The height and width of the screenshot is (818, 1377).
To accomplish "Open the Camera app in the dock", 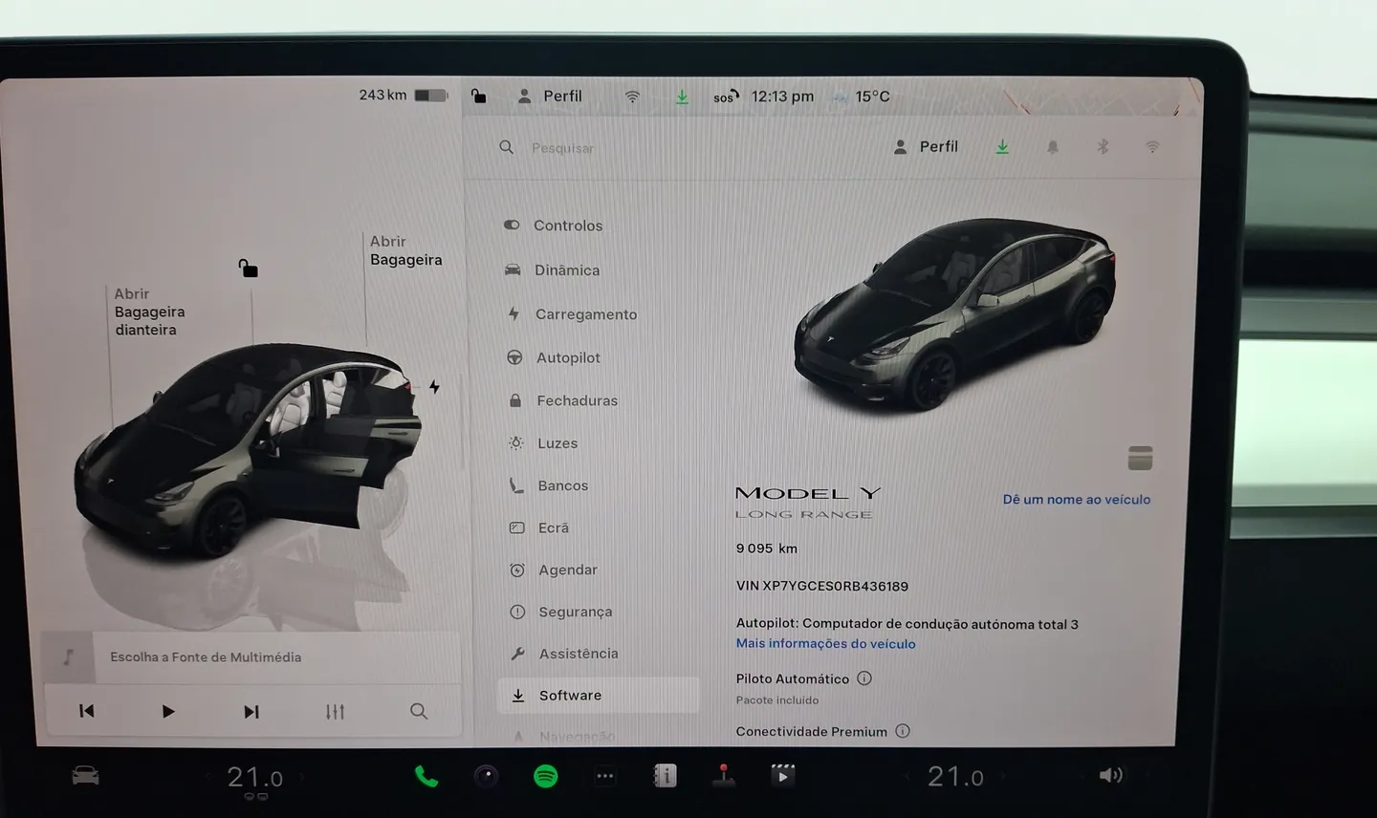I will (x=486, y=777).
